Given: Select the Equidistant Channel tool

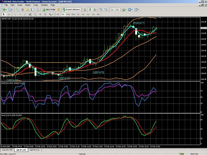Looking at the screenshot, I should coord(30,14).
